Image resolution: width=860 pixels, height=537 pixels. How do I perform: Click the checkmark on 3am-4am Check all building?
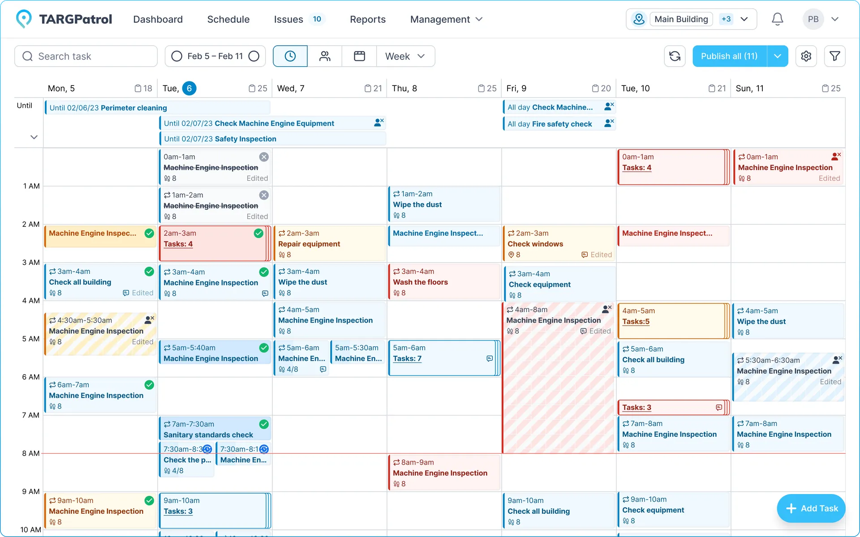[149, 272]
